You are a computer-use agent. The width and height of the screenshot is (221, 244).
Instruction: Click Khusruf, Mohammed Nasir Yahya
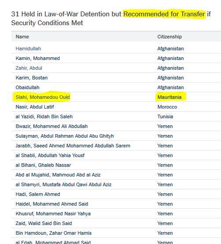click(x=53, y=214)
